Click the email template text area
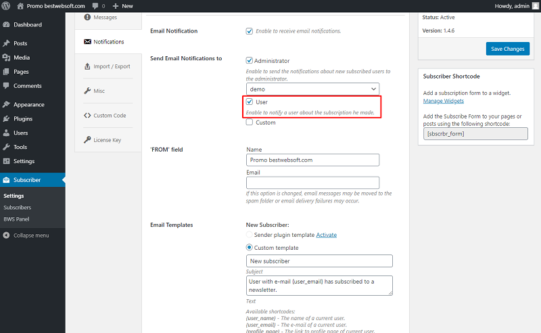This screenshot has width=541, height=333. coord(319,286)
